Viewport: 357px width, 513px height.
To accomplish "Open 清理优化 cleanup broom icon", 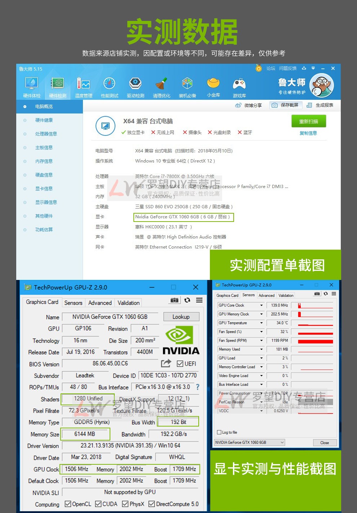I will [x=161, y=88].
